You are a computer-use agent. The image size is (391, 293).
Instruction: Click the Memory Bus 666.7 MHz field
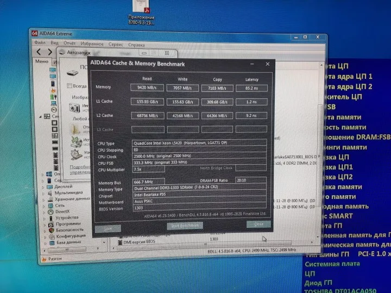point(149,182)
